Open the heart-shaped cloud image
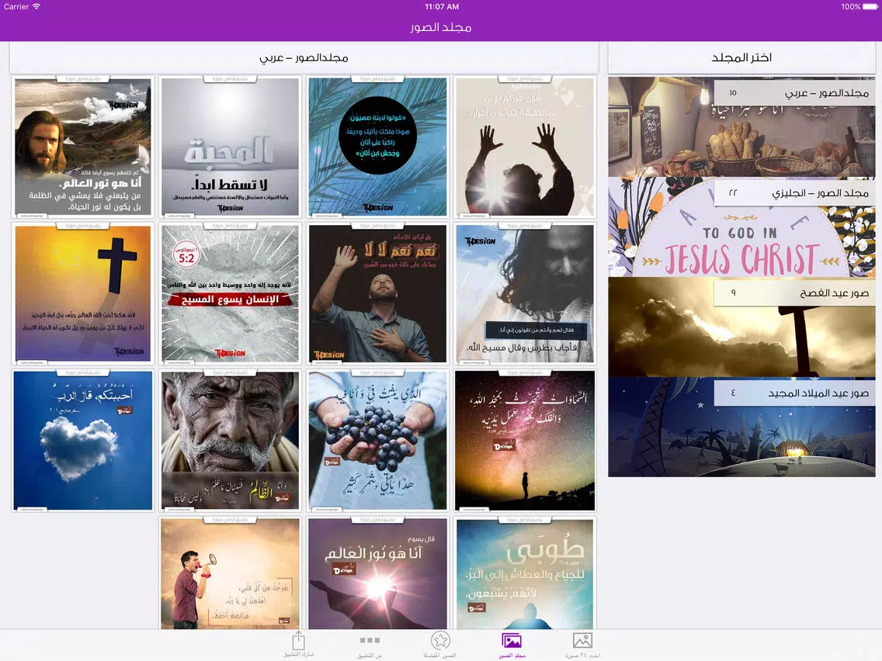882x661 pixels. [x=82, y=440]
